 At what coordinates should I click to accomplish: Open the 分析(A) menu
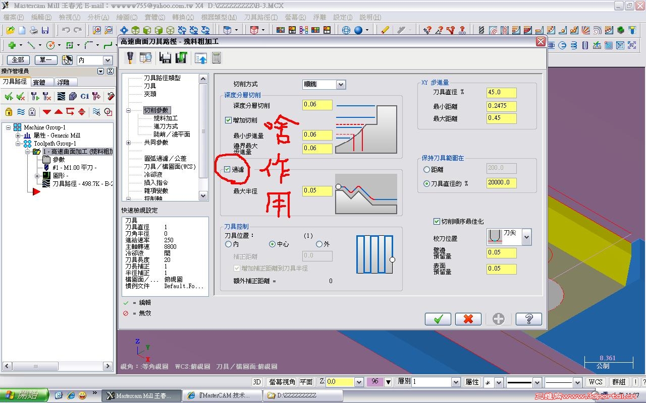[x=98, y=17]
